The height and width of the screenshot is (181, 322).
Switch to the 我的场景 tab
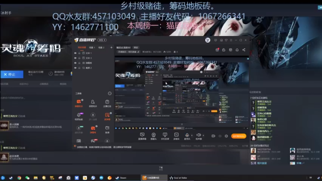click(x=82, y=47)
